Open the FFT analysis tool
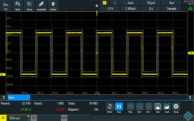 tap(6, 5)
